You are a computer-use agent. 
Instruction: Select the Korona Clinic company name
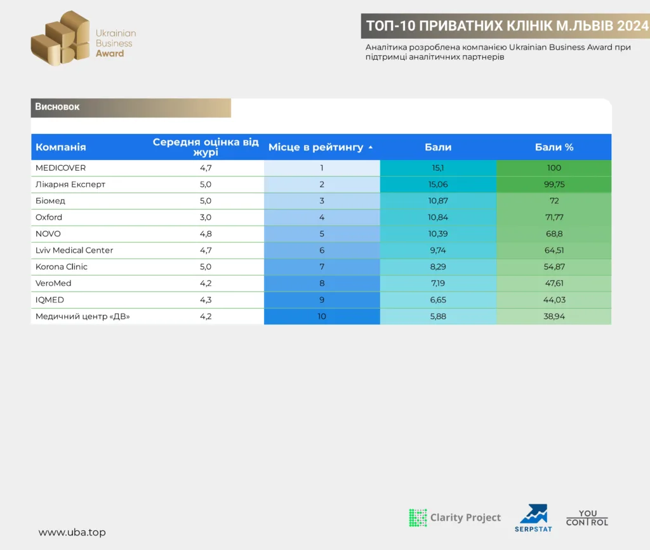point(62,267)
